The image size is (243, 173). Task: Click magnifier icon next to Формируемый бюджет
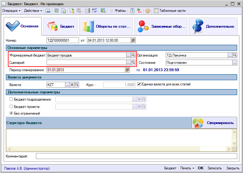(x=133, y=55)
